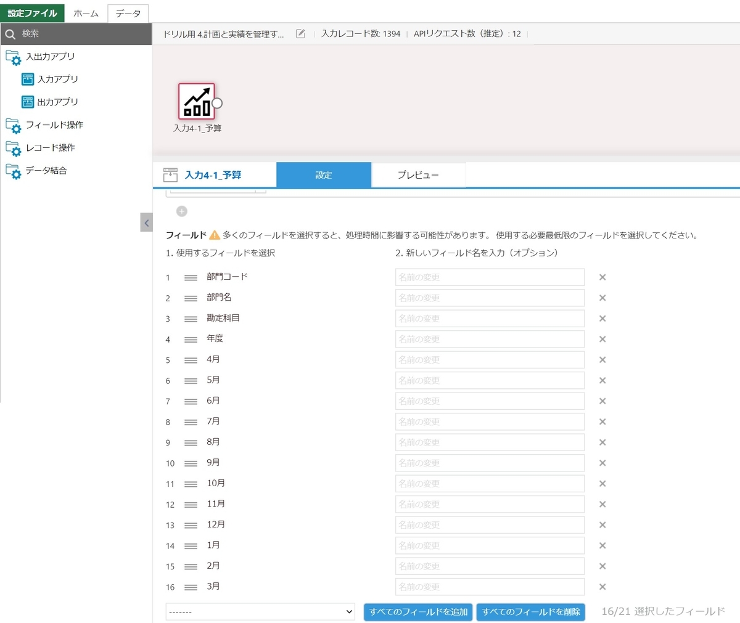The height and width of the screenshot is (623, 740).
Task: Click rename input for 勘定科目
Action: click(x=490, y=319)
